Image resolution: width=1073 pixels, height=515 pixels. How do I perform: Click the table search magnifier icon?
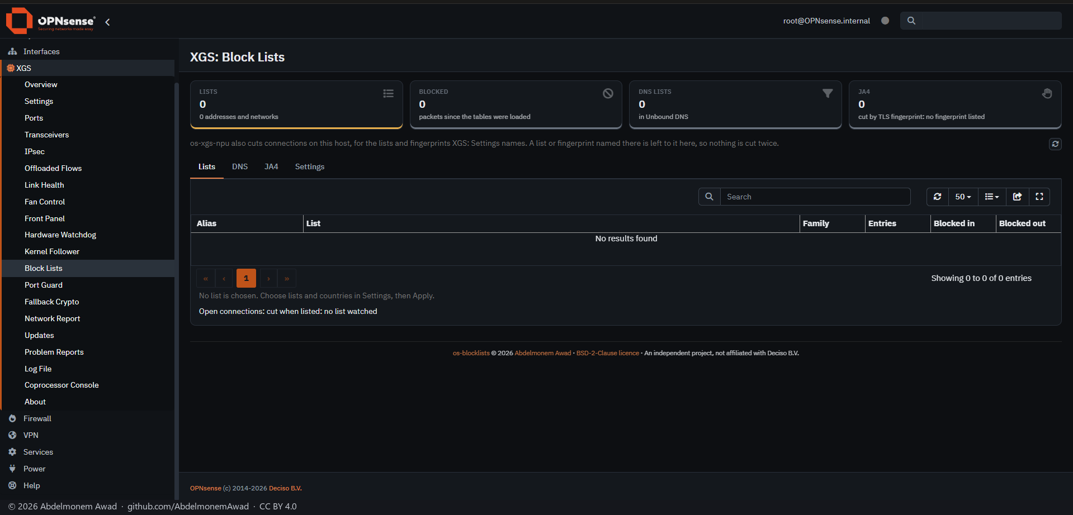pyautogui.click(x=709, y=197)
